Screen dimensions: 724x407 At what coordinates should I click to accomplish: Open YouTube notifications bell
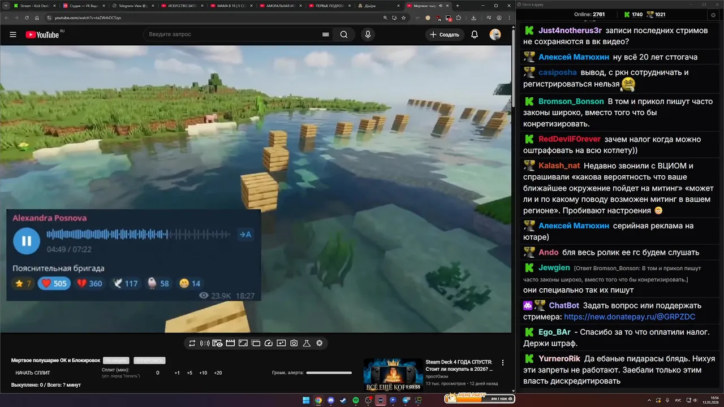click(x=475, y=34)
